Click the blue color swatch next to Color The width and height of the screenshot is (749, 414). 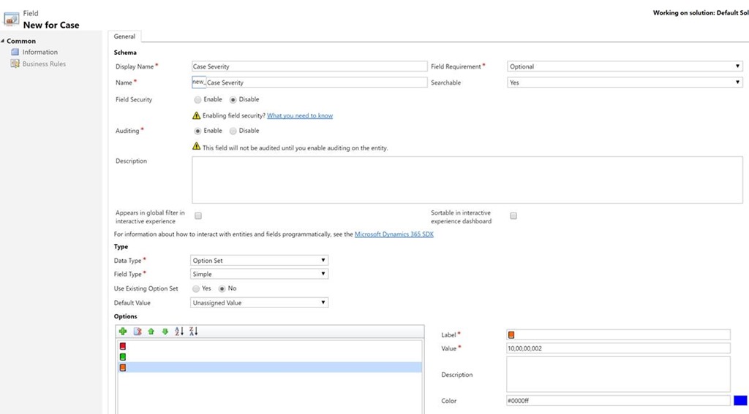pos(739,401)
